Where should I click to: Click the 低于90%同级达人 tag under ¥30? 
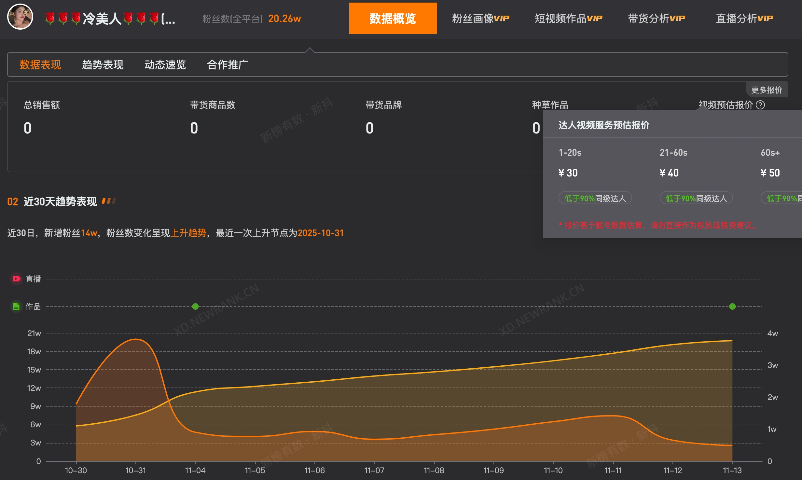click(x=595, y=198)
